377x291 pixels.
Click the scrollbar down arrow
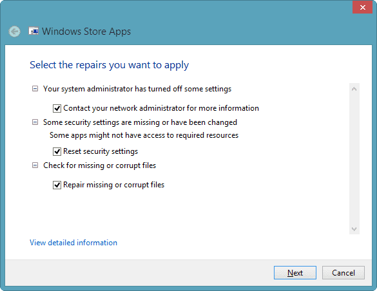[354, 229]
